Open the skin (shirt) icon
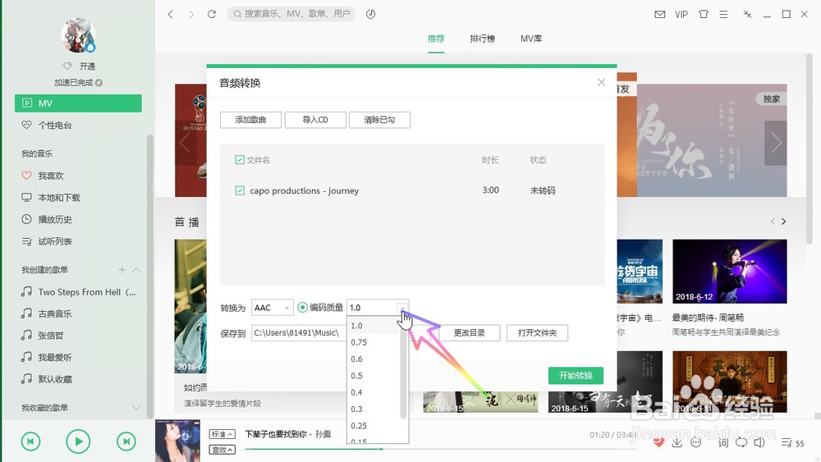The image size is (821, 462). point(704,14)
